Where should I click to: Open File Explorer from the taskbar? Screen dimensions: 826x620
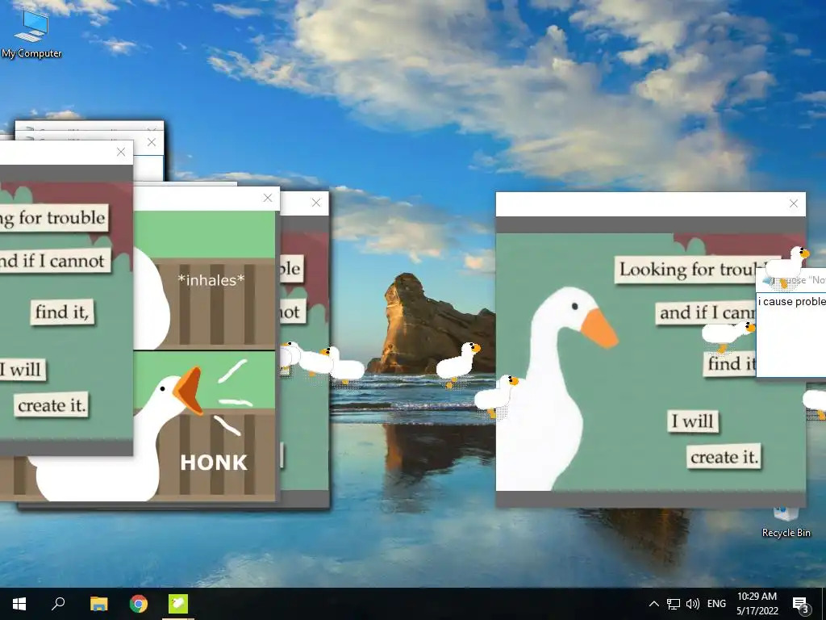click(98, 604)
